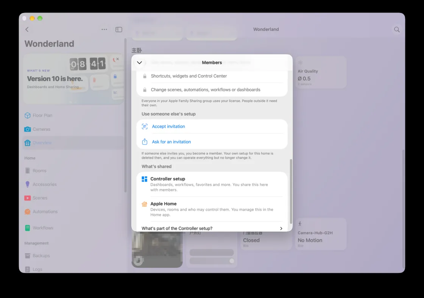Click the Camera-Hub-G2H No Motion tile
The width and height of the screenshot is (424, 298).
pos(321,234)
